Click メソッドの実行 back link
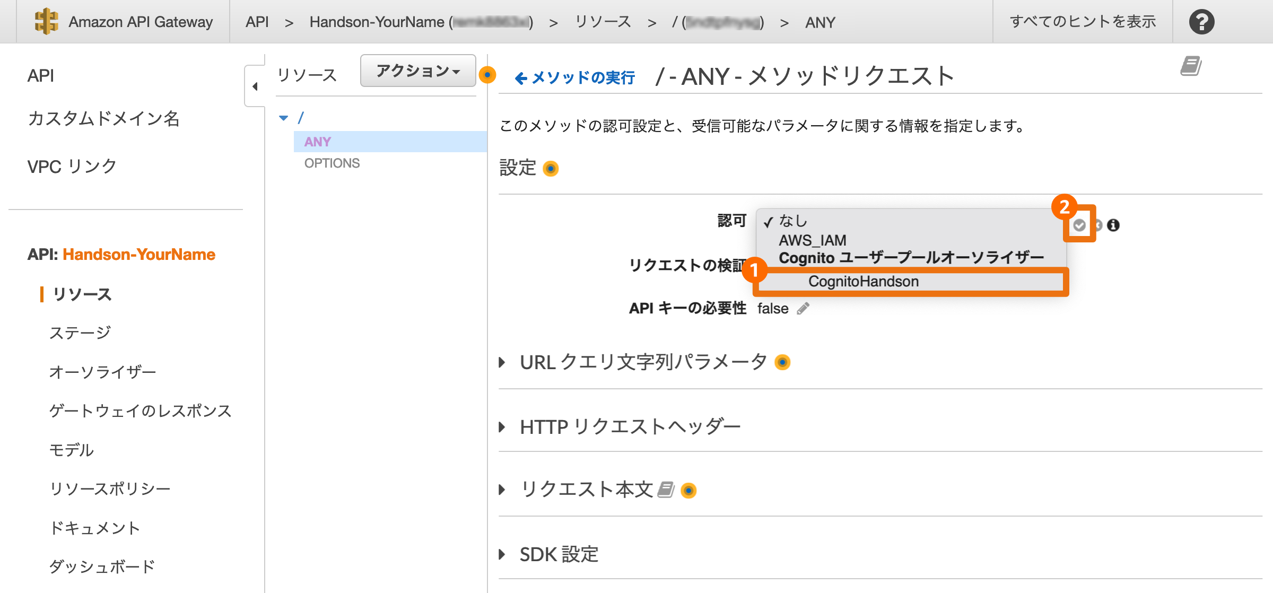 [x=583, y=78]
